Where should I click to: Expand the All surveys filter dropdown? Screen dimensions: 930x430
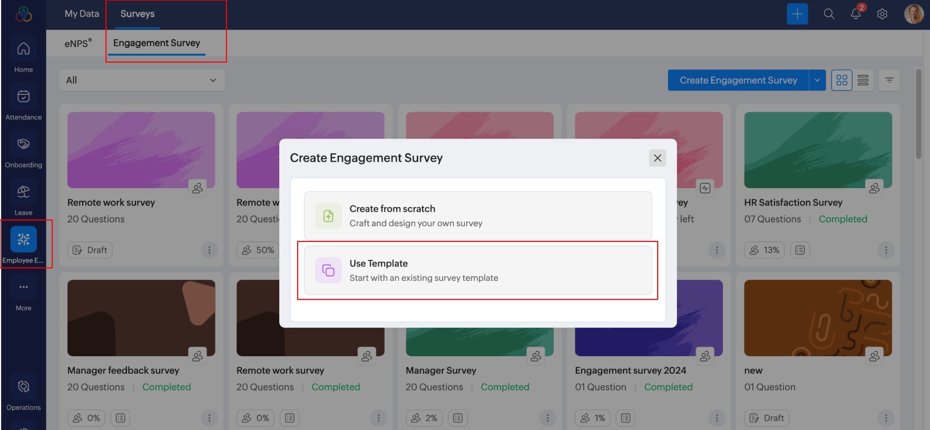tap(142, 80)
